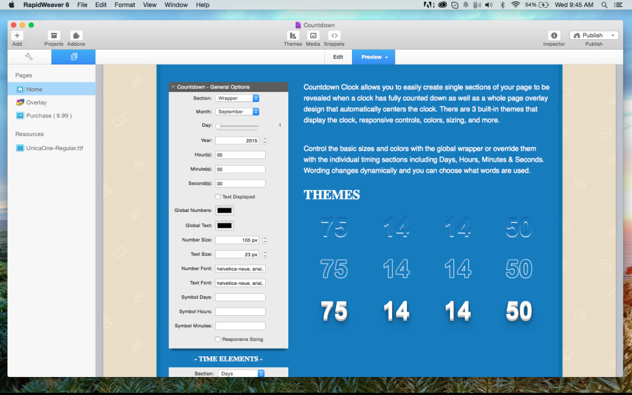This screenshot has width=632, height=395.
Task: Click the Number Size stepper arrows
Action: tap(265, 240)
